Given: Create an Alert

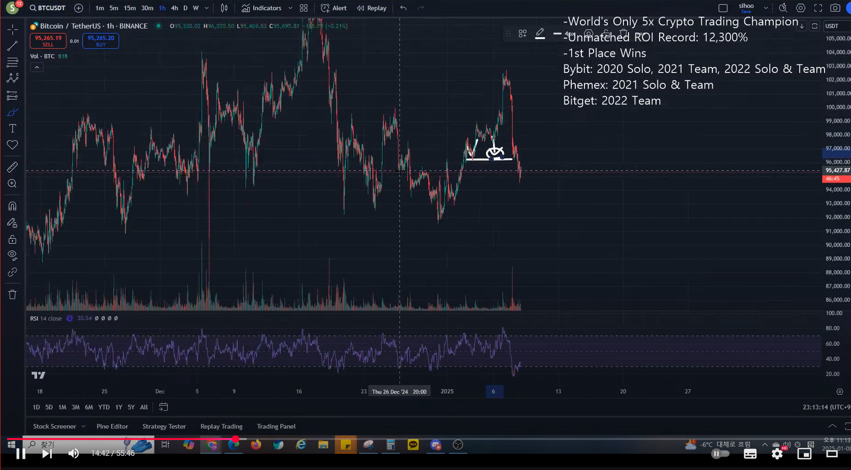Looking at the screenshot, I should coord(334,8).
